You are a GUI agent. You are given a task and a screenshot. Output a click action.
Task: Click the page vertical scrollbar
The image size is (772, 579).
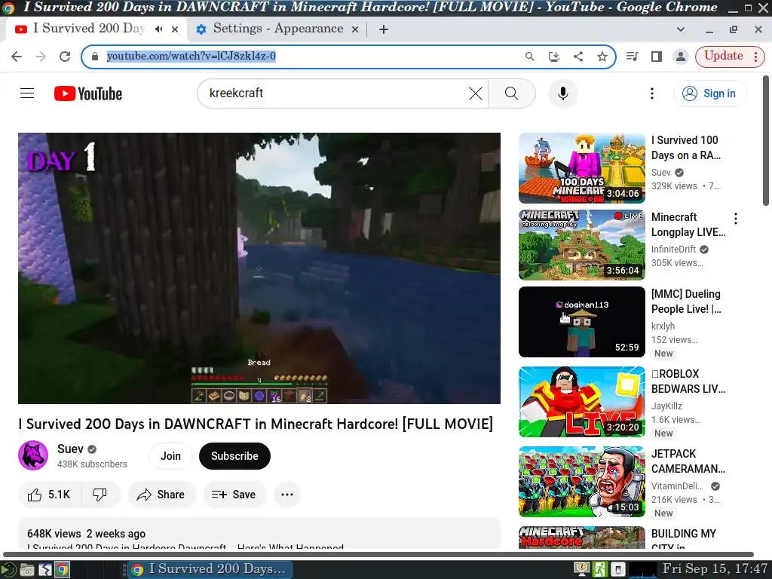tap(766, 140)
